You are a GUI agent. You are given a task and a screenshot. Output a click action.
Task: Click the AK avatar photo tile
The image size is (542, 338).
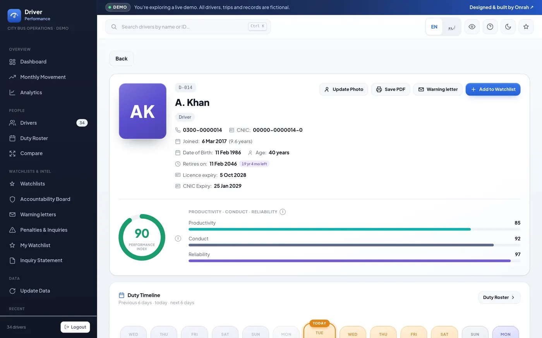coord(142,111)
